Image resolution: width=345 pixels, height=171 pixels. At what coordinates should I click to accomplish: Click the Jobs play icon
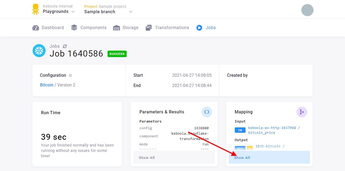click(x=199, y=28)
